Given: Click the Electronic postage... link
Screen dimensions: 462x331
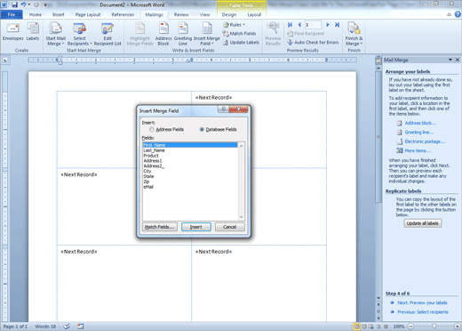Looking at the screenshot, I should (x=425, y=141).
